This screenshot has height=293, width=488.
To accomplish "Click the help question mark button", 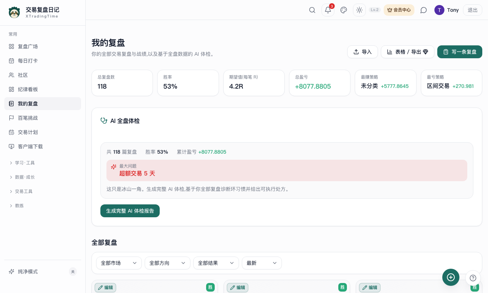I will 473,278.
